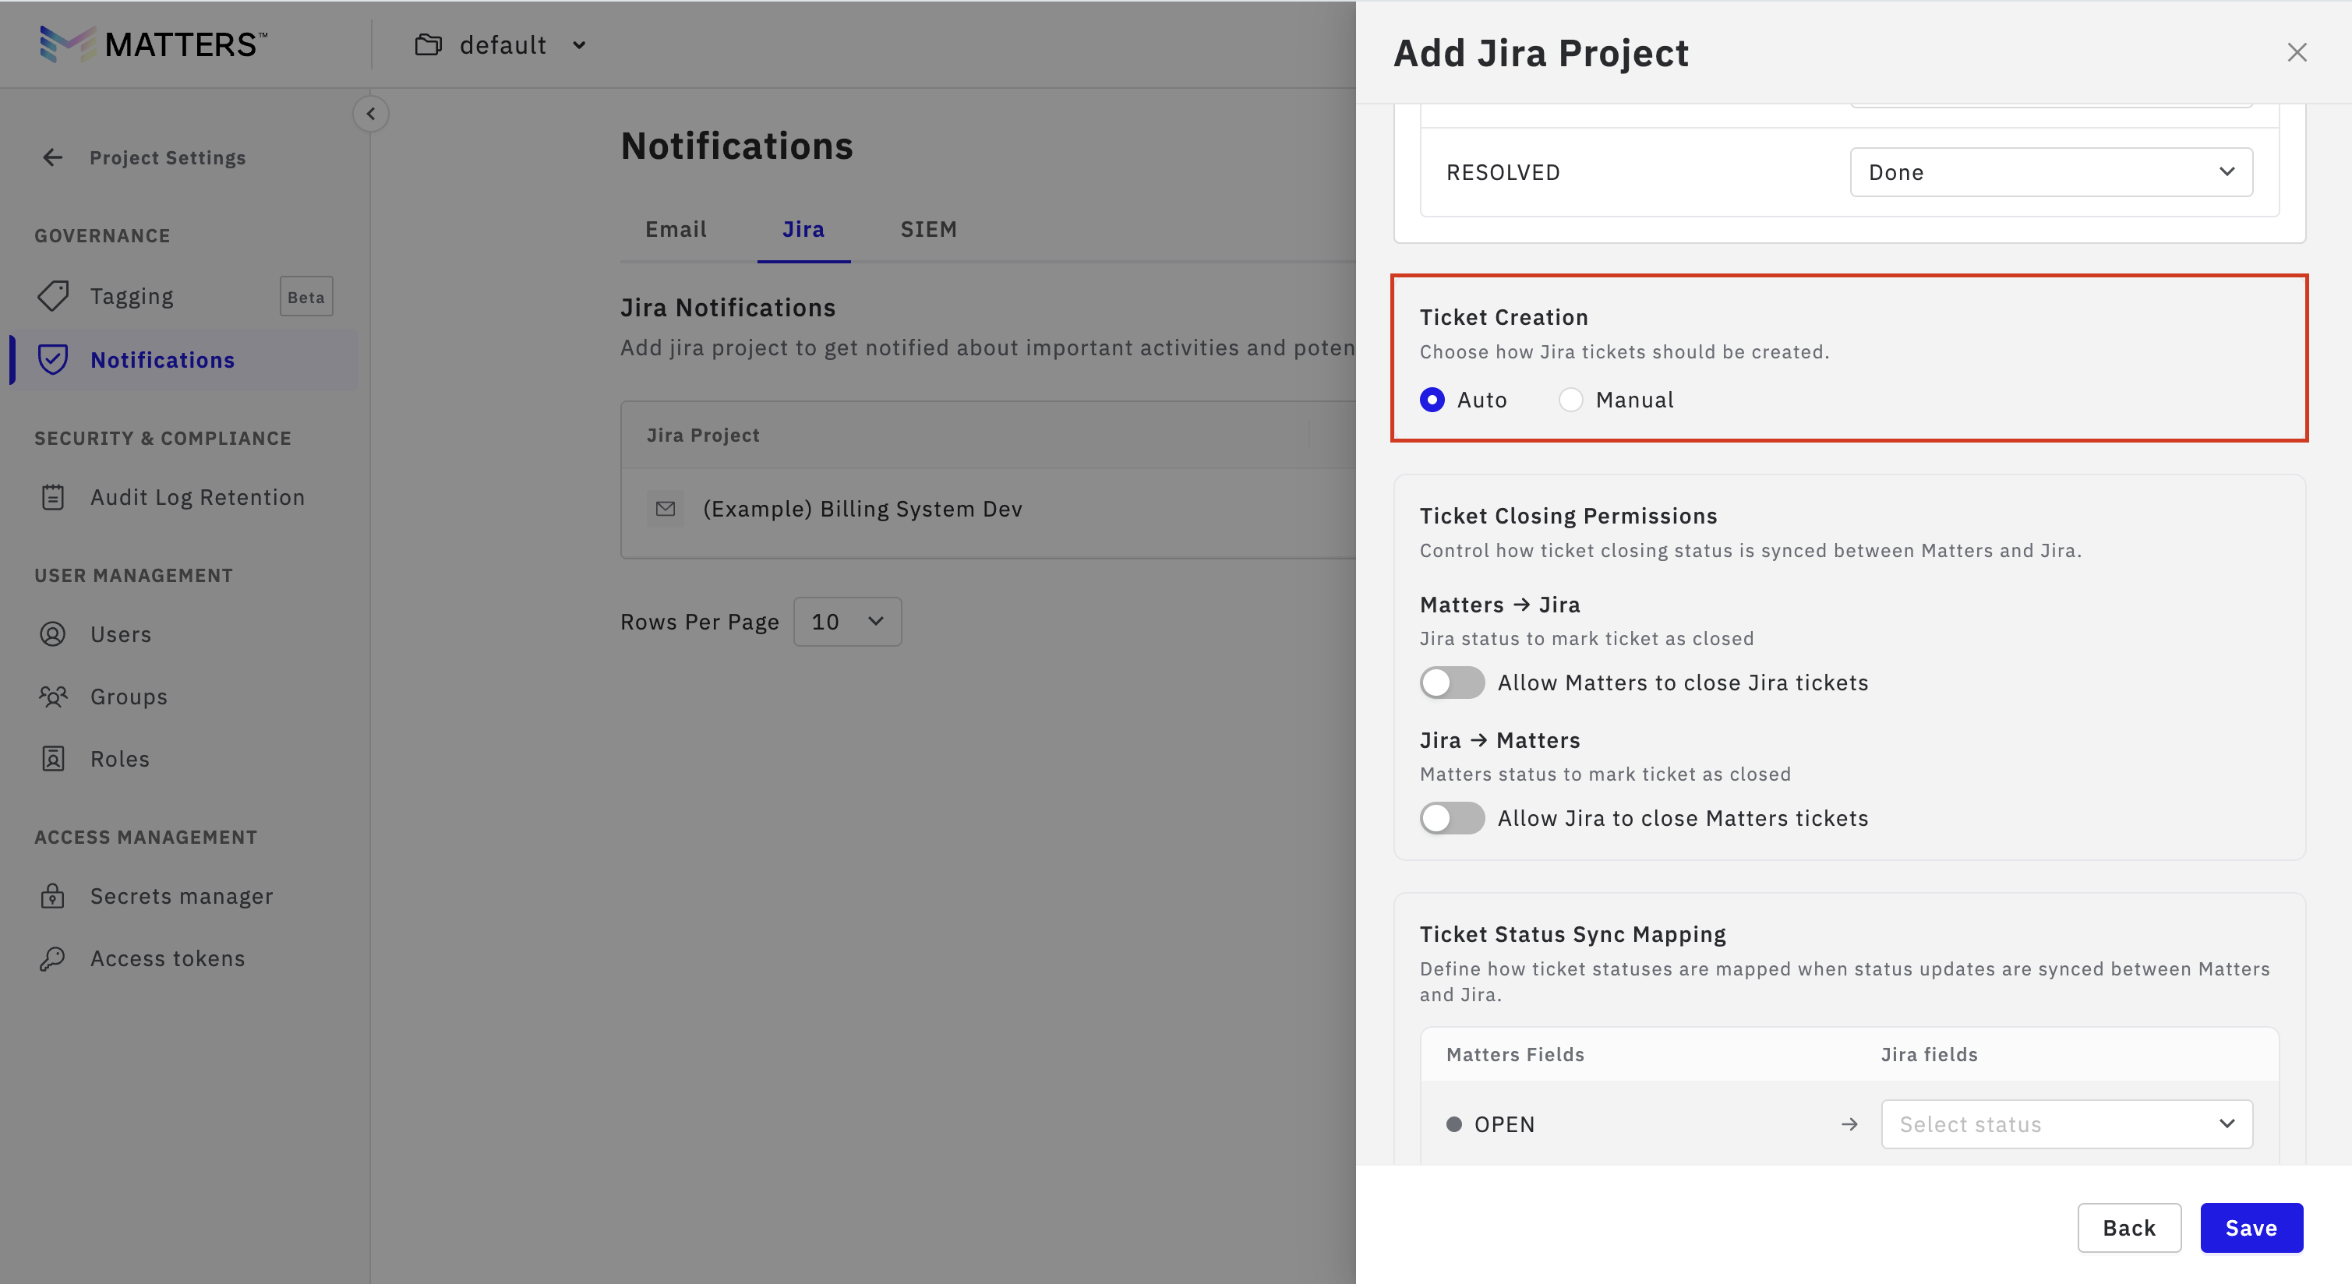Click the Access tokens key icon
2352x1284 pixels.
click(53, 958)
